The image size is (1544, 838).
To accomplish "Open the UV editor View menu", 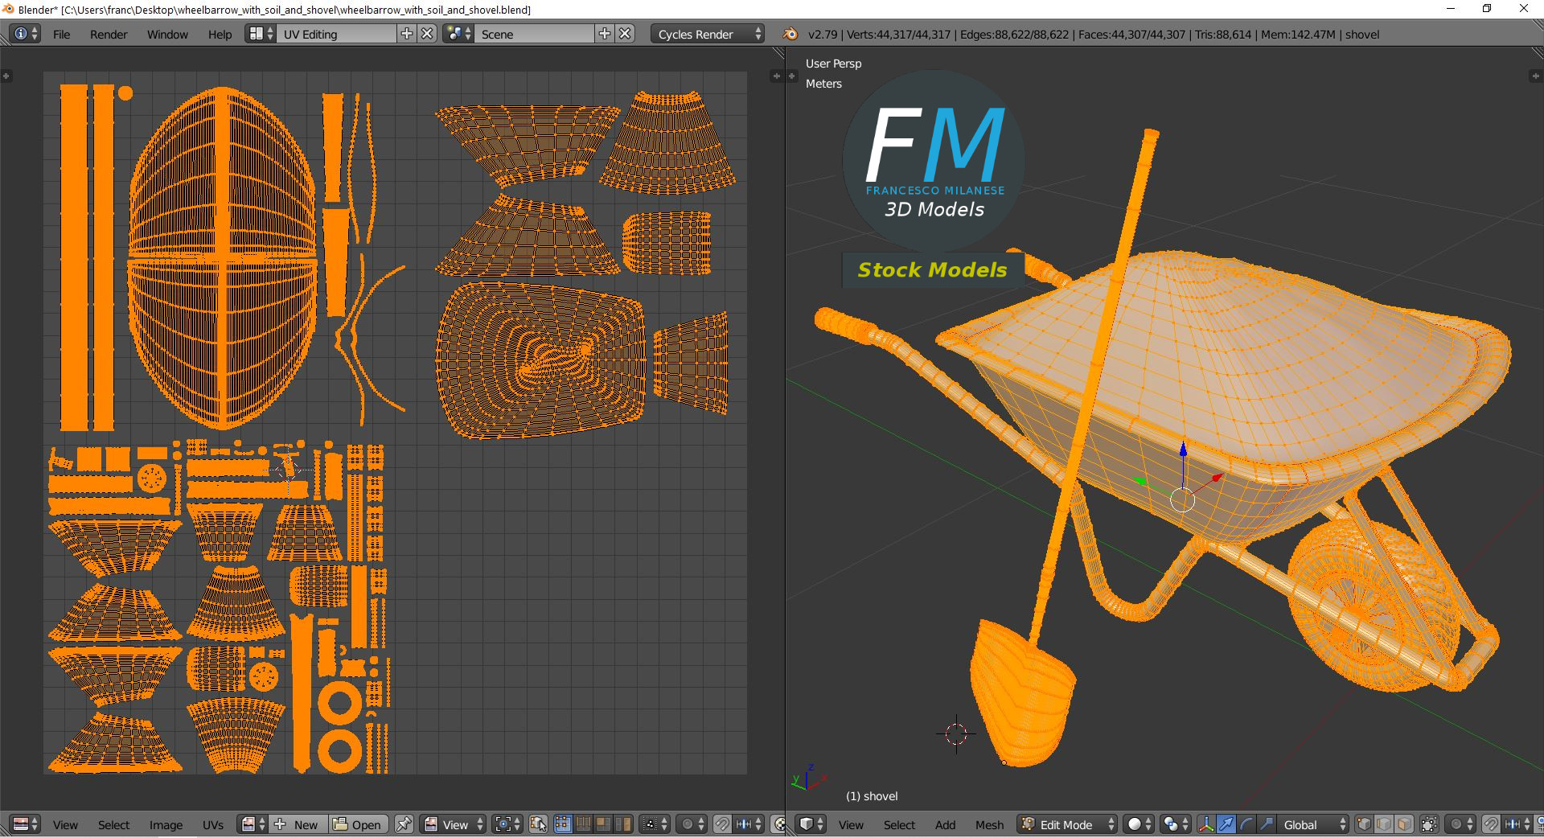I will (x=65, y=825).
